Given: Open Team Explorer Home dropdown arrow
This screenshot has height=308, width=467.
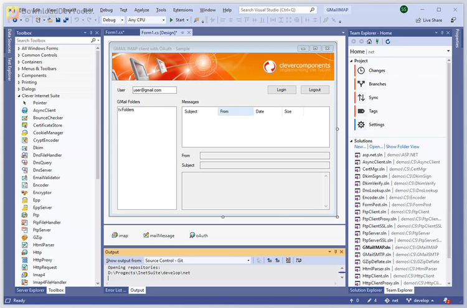Looking at the screenshot, I should pos(448,51).
